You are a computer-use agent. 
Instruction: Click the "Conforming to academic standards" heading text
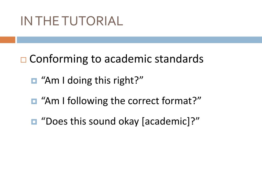pos(116,59)
